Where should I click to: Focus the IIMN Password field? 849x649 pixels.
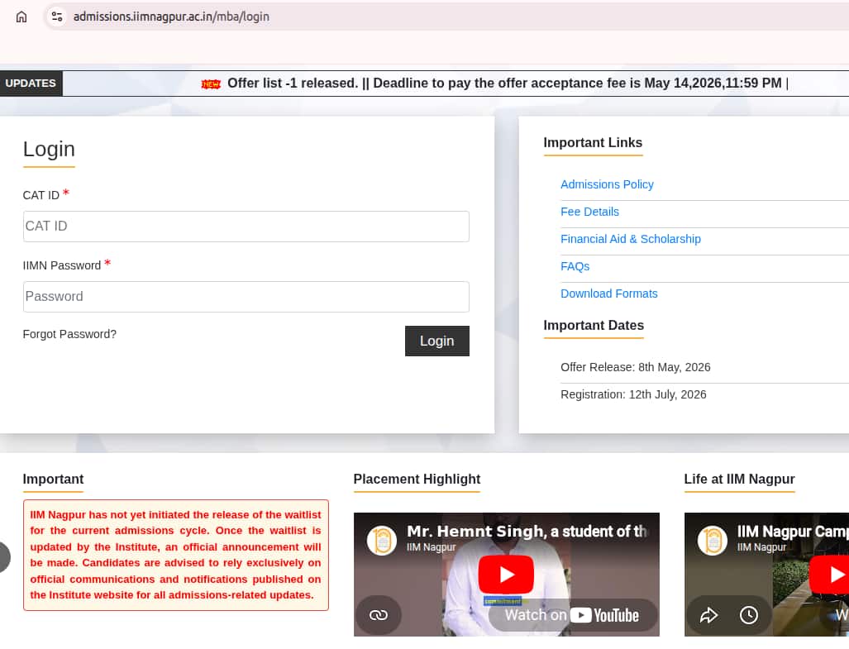pos(246,297)
